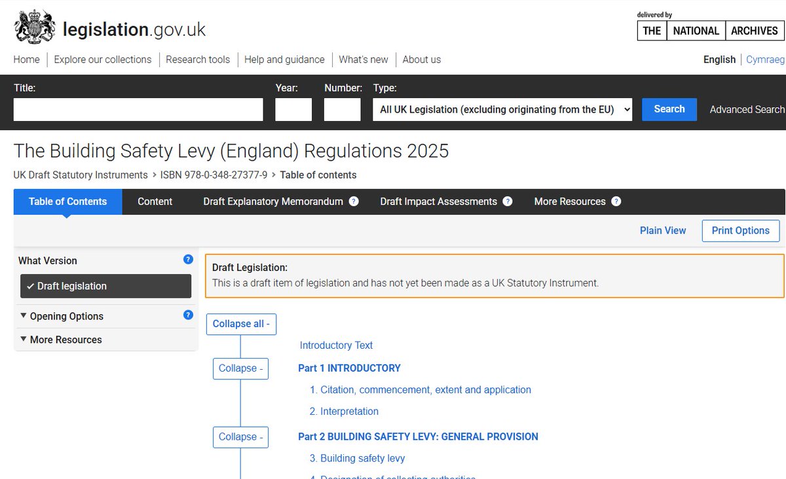Open the Research tools menu item
This screenshot has height=479, width=786.
(x=198, y=60)
